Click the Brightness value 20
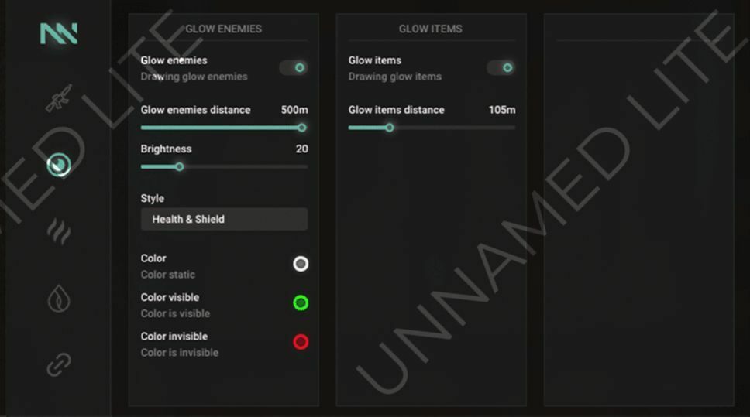This screenshot has width=750, height=417. tap(302, 149)
